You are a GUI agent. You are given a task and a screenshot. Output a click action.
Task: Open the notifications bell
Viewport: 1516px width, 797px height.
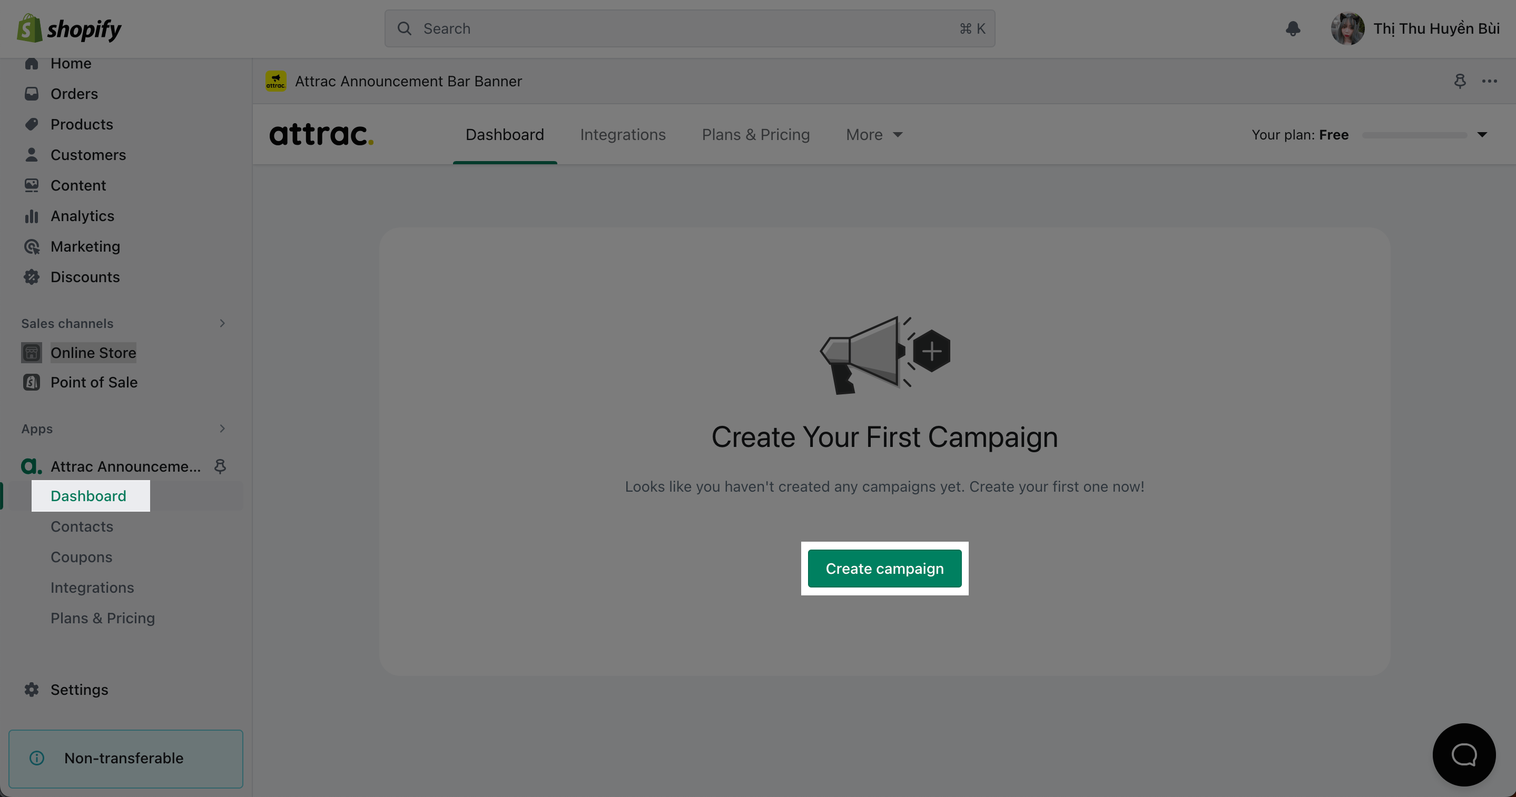1292,28
